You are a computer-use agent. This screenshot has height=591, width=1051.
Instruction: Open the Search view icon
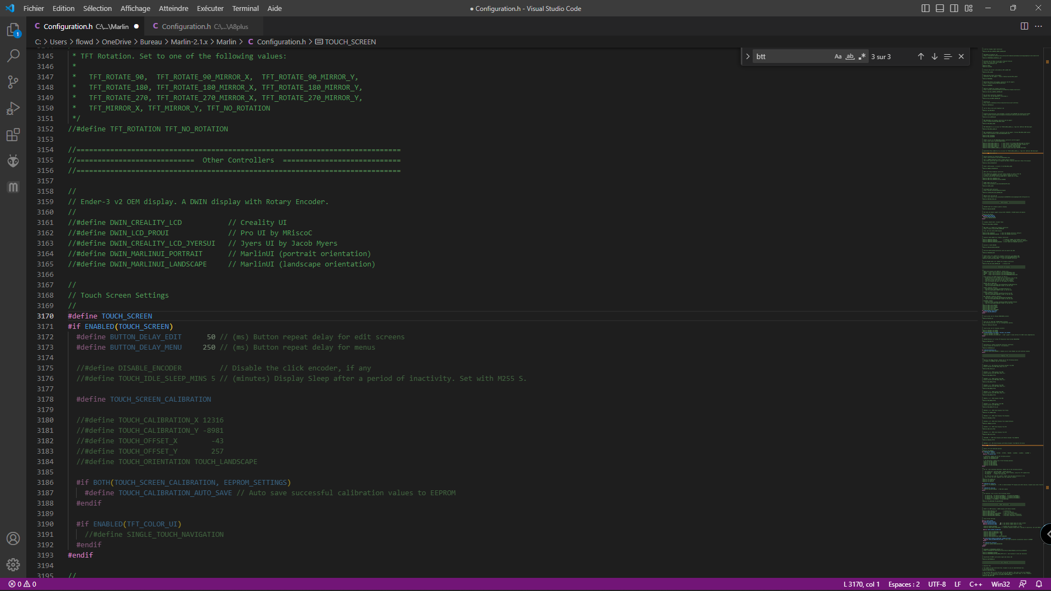click(13, 56)
